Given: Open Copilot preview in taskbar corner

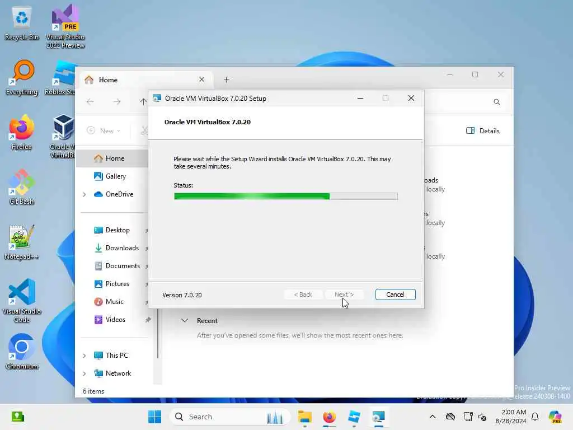Looking at the screenshot, I should (555, 417).
